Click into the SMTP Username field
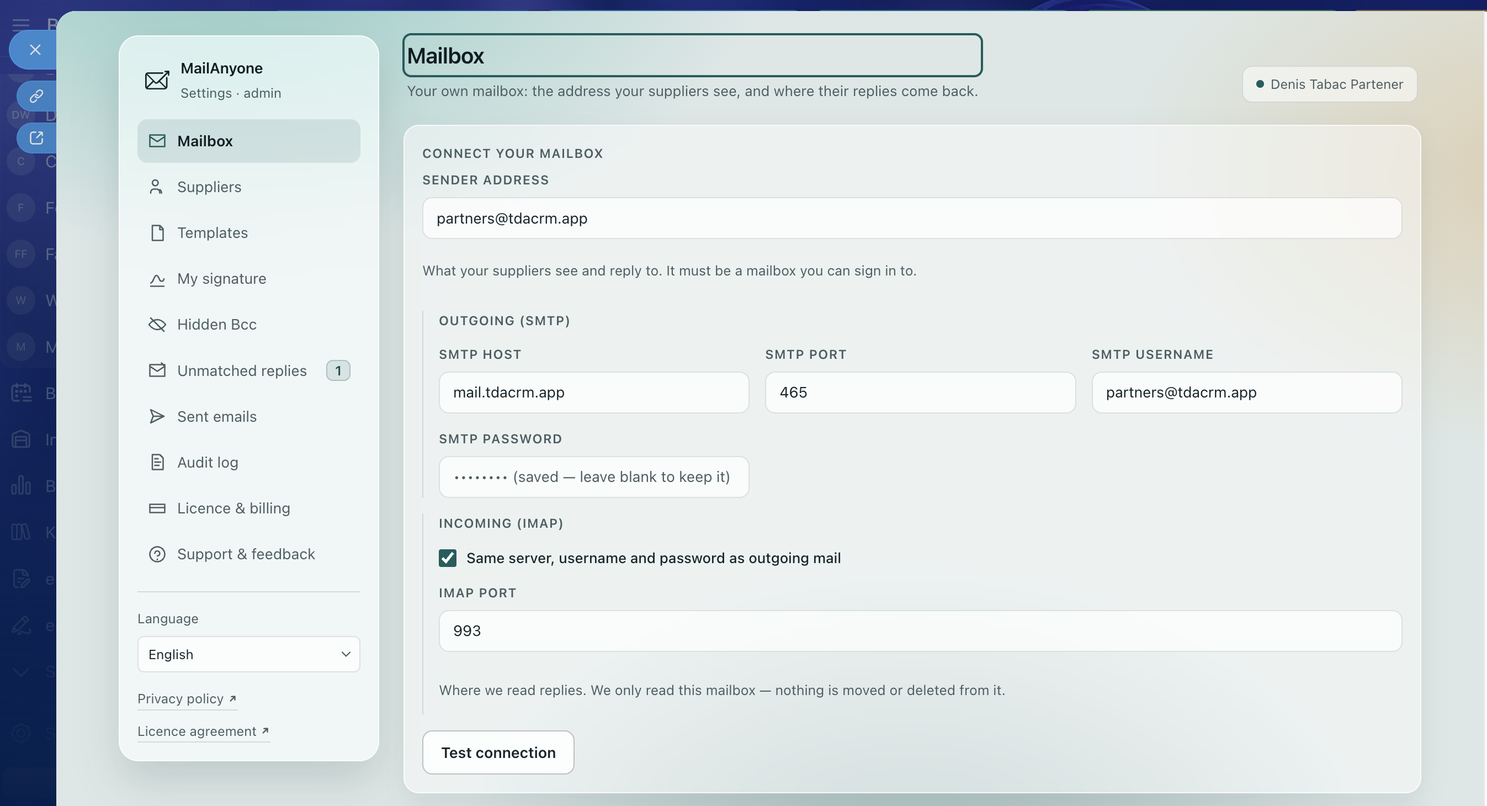This screenshot has height=806, width=1487. tap(1247, 393)
